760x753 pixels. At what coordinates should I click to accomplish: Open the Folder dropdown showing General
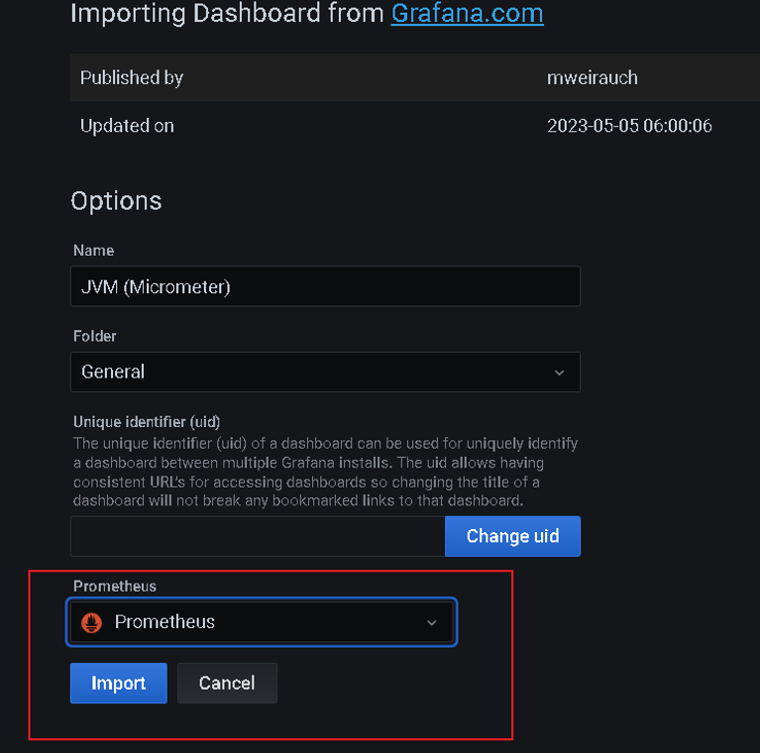pyautogui.click(x=324, y=373)
